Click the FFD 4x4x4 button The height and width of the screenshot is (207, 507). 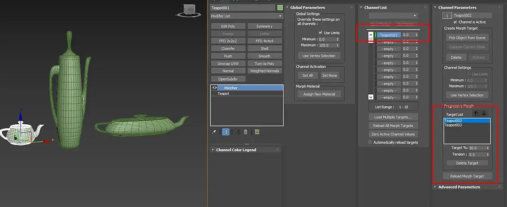click(265, 41)
